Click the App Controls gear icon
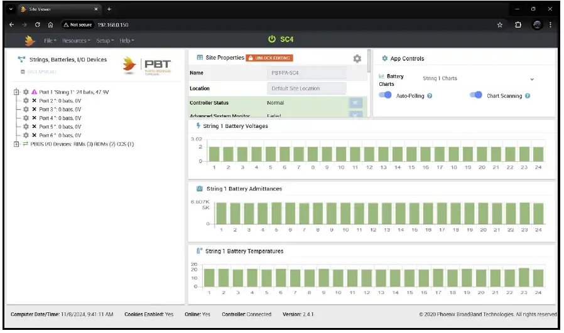564x333 pixels. coord(384,58)
